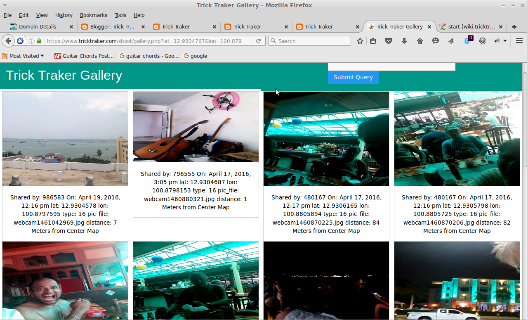Click in the browser Search box
The image size is (528, 320).
[313, 41]
